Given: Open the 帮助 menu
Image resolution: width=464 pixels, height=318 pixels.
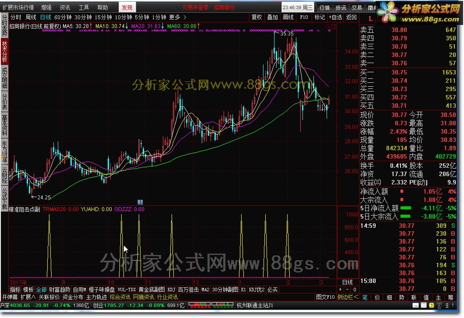Looking at the screenshot, I should coord(102,7).
